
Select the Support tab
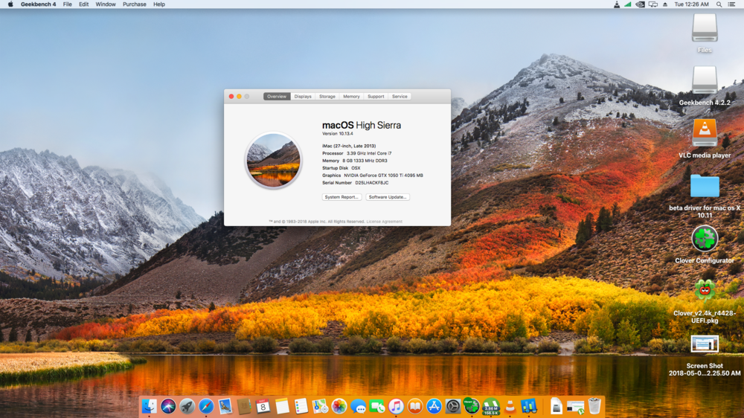click(376, 97)
